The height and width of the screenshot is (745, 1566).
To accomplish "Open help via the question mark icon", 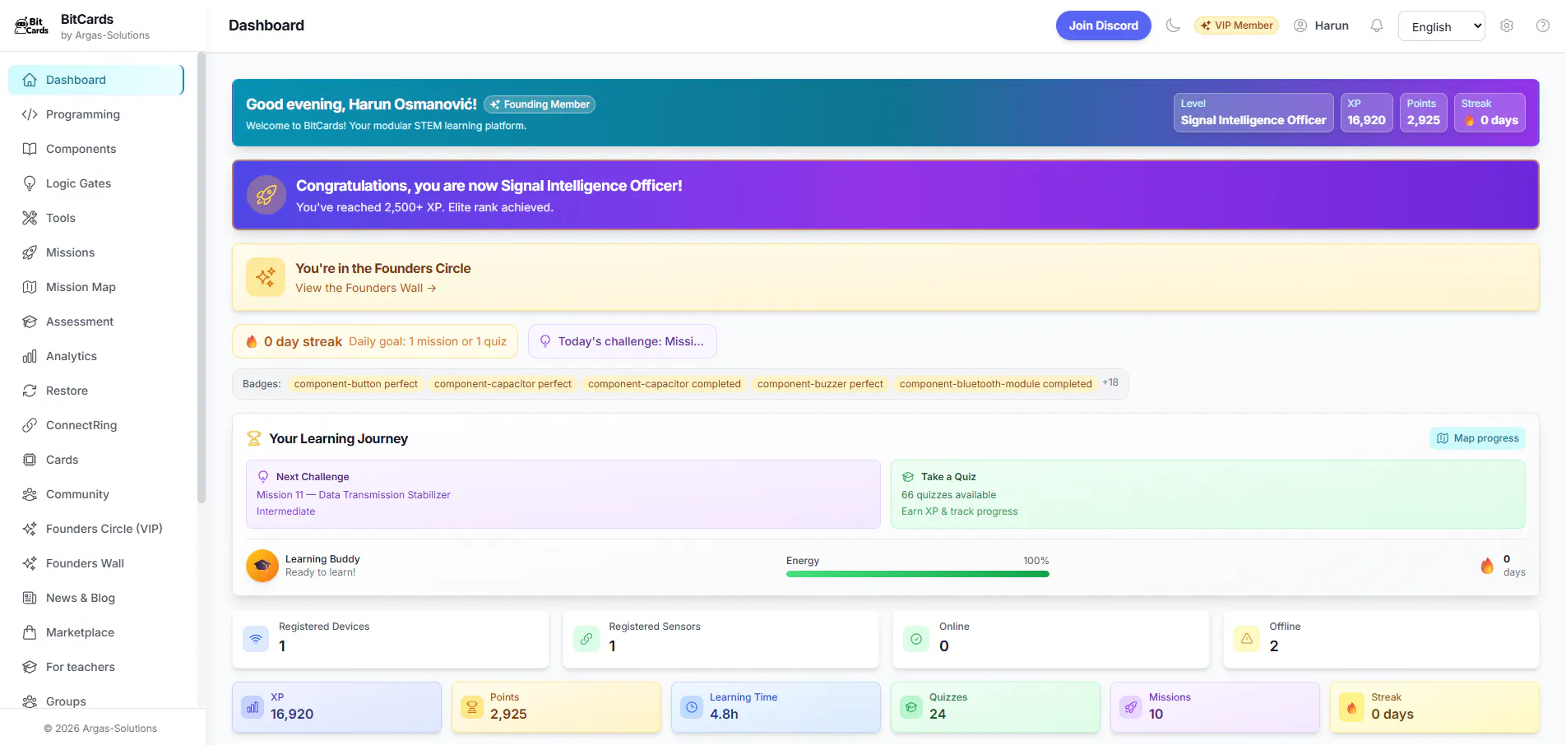I will point(1543,25).
